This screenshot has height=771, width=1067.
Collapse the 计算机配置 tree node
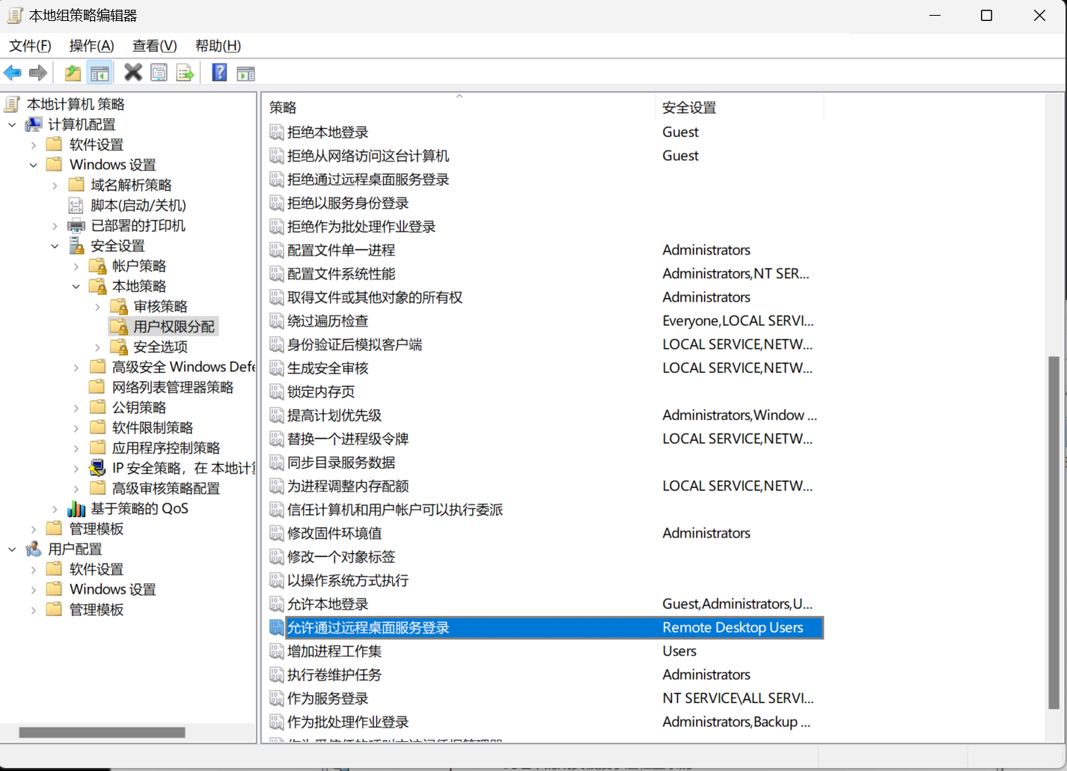[x=12, y=124]
